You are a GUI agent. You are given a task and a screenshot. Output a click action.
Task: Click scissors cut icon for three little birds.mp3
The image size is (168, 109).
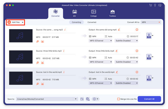point(43,63)
